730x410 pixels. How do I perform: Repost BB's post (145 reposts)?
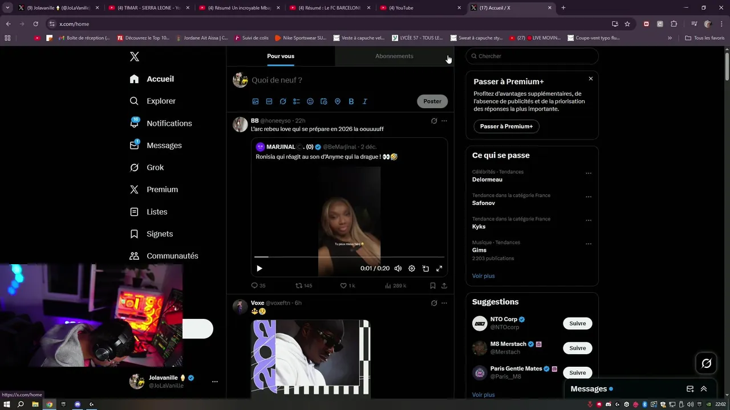pos(303,286)
